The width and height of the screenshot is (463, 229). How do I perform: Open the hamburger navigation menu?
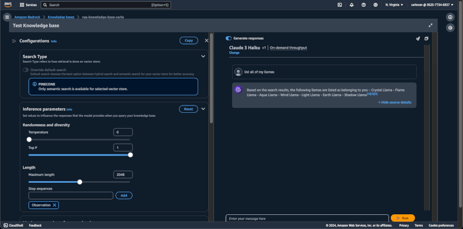click(x=7, y=17)
